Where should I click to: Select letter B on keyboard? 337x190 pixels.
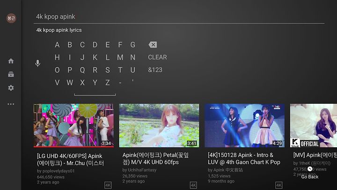click(x=70, y=45)
